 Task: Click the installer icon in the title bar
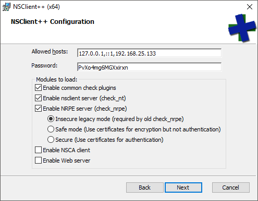(x=6, y=7)
